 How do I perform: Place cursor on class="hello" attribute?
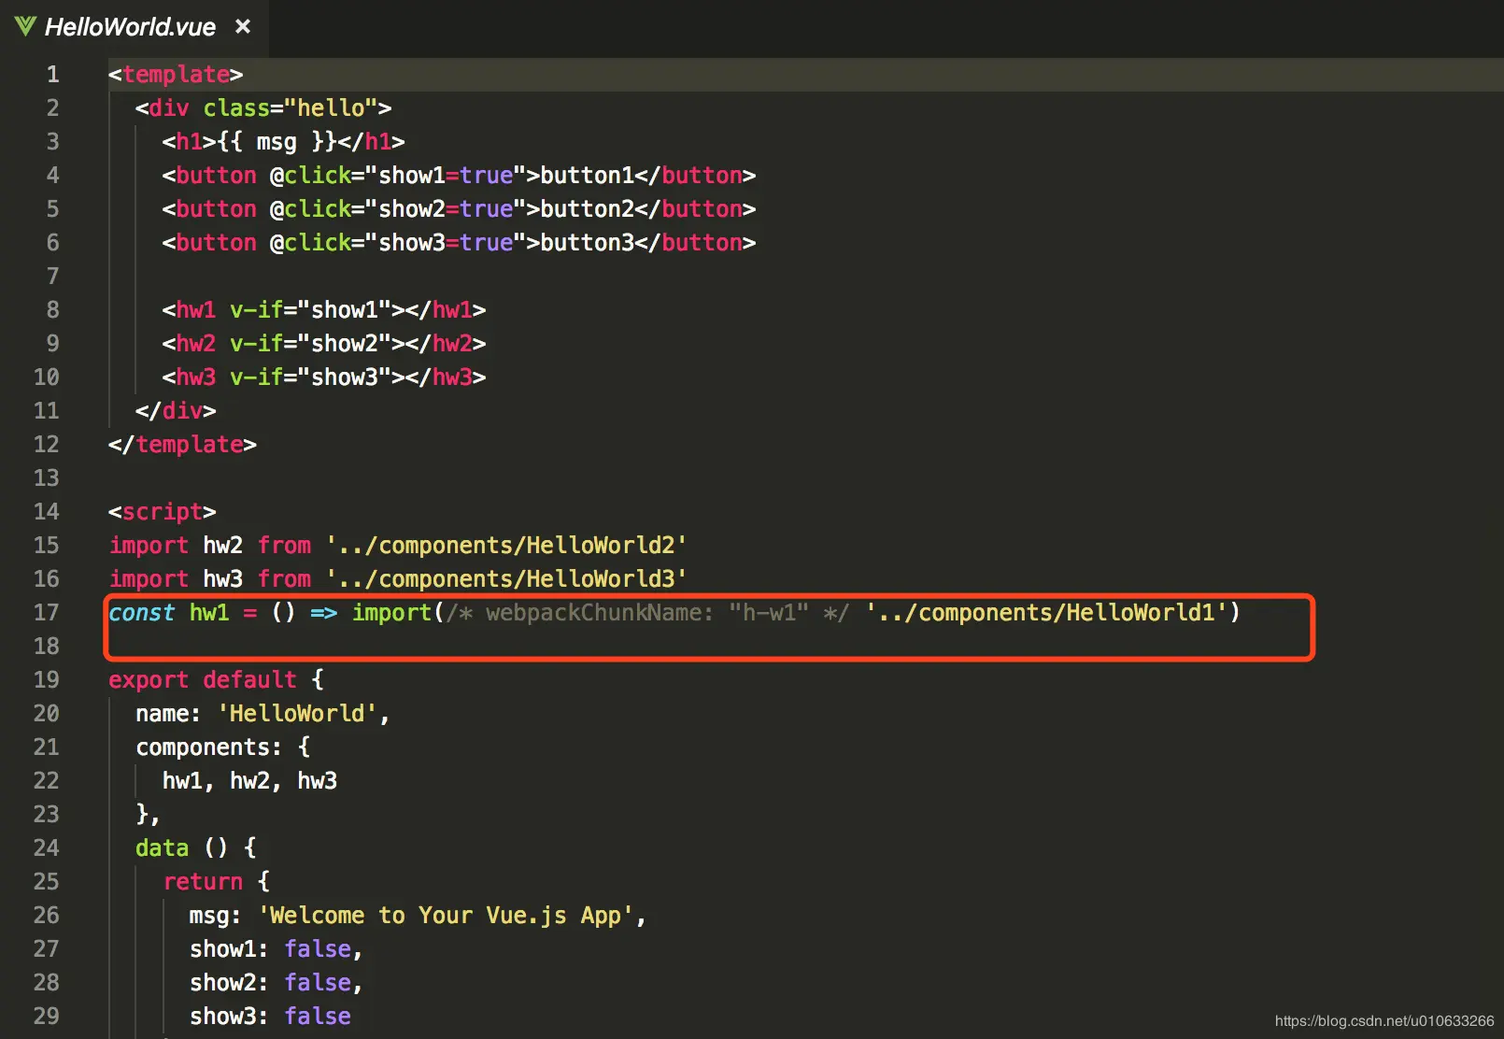pyautogui.click(x=291, y=108)
